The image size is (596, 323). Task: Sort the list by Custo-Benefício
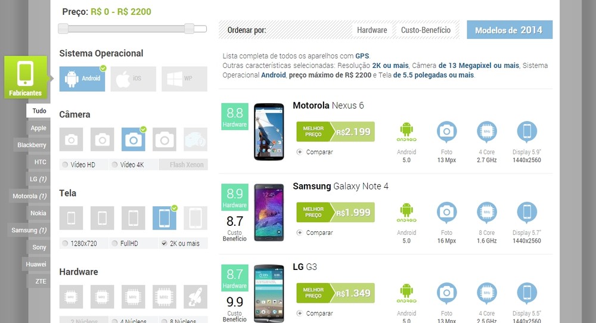click(426, 30)
